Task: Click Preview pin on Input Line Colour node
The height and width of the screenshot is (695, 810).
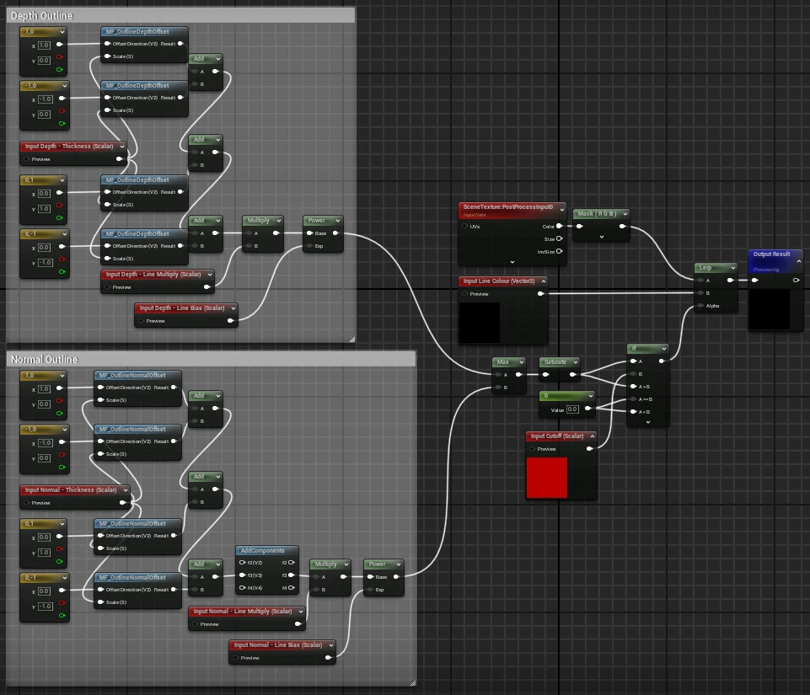Action: pyautogui.click(x=464, y=293)
